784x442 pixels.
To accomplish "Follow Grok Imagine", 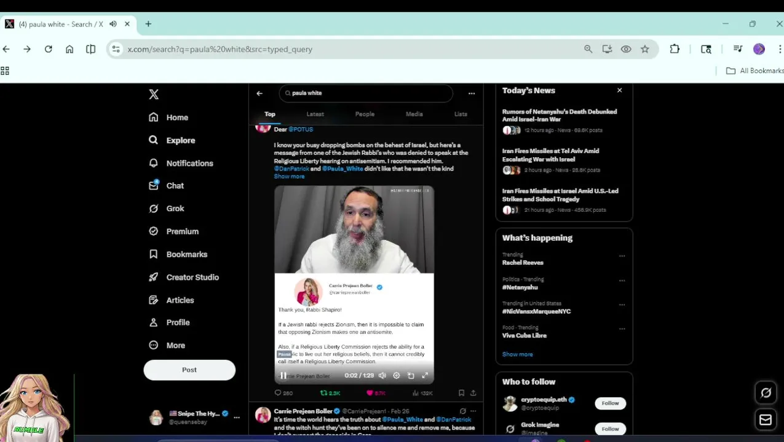I will [x=610, y=429].
